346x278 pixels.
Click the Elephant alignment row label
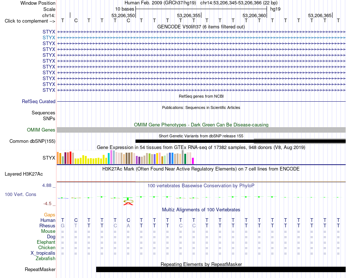(46, 242)
